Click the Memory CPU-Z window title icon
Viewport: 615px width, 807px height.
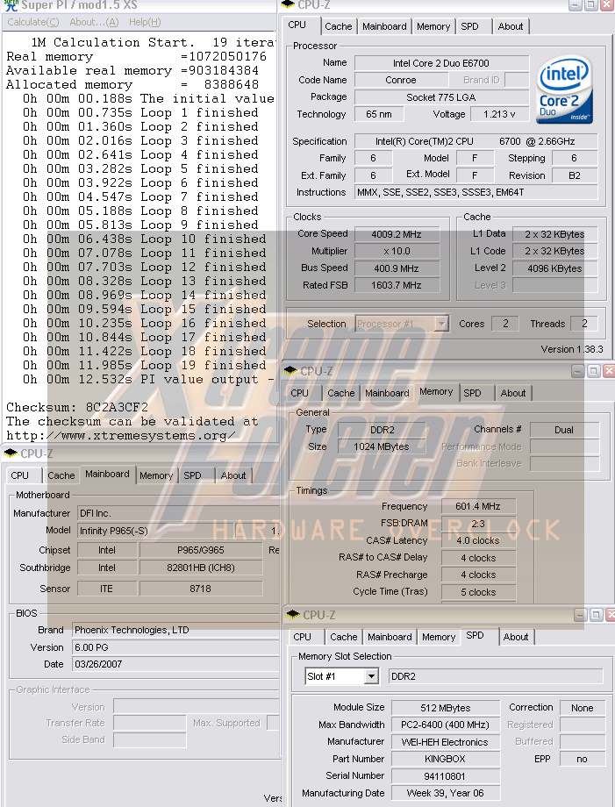click(x=290, y=370)
